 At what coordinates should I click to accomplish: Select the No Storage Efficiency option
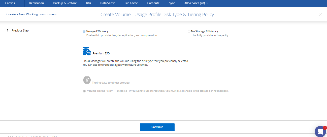coord(189,31)
